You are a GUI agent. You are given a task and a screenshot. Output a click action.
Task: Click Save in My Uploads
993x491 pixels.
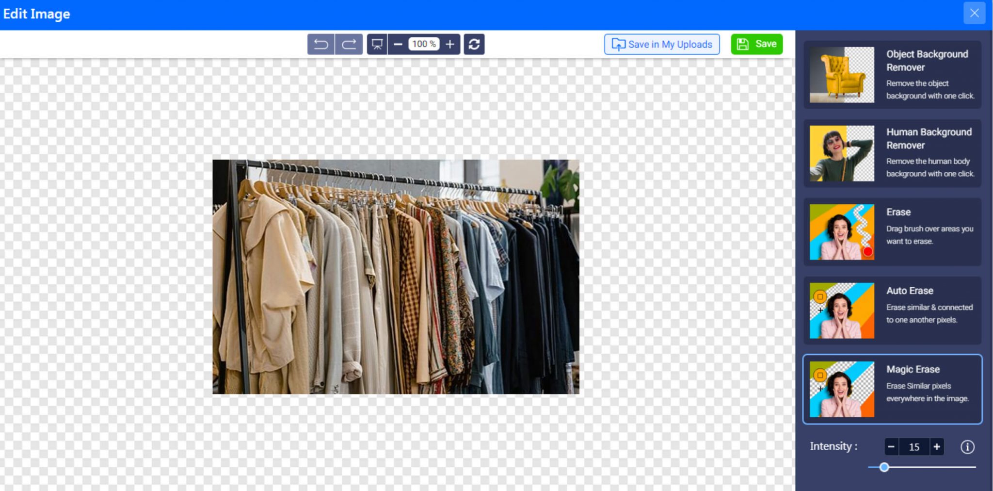coord(661,44)
